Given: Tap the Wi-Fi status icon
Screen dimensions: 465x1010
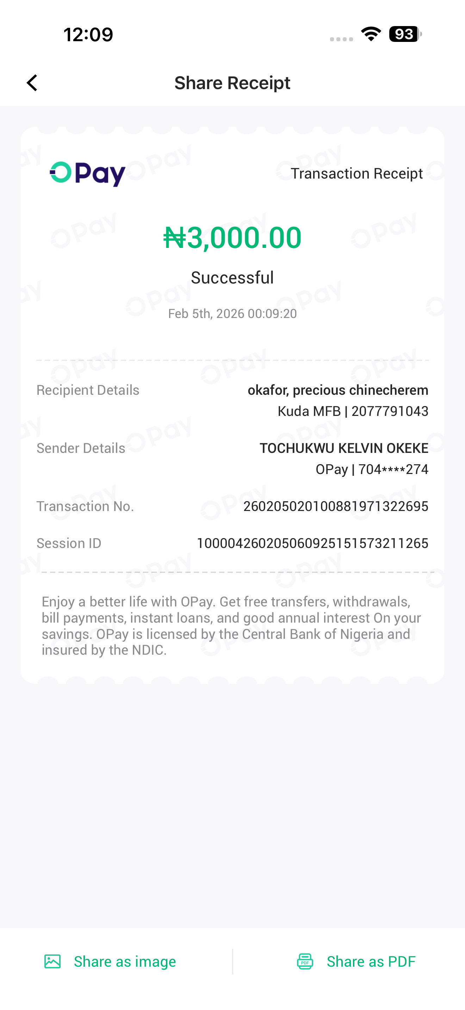Looking at the screenshot, I should tap(371, 34).
